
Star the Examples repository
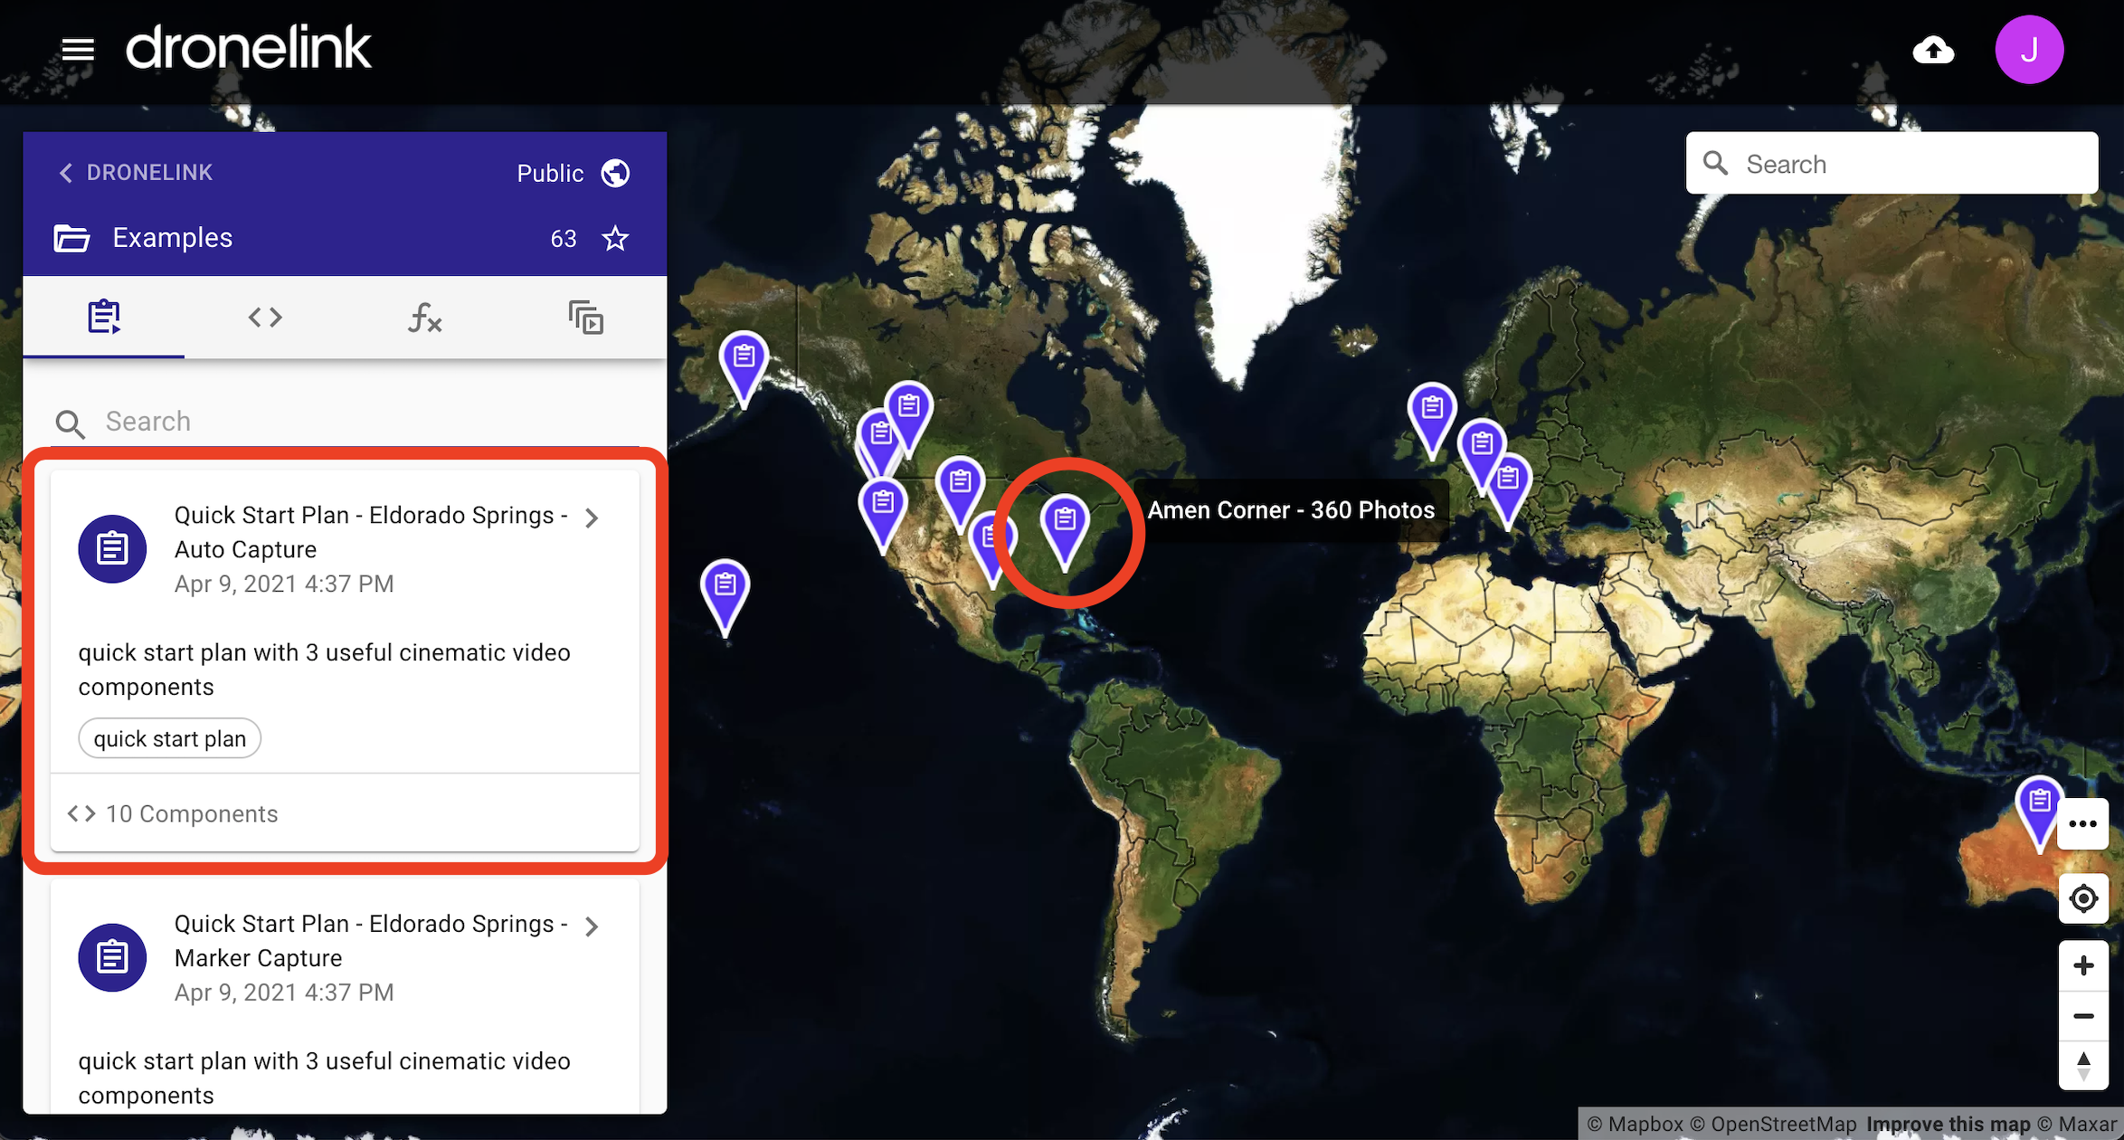pyautogui.click(x=616, y=239)
